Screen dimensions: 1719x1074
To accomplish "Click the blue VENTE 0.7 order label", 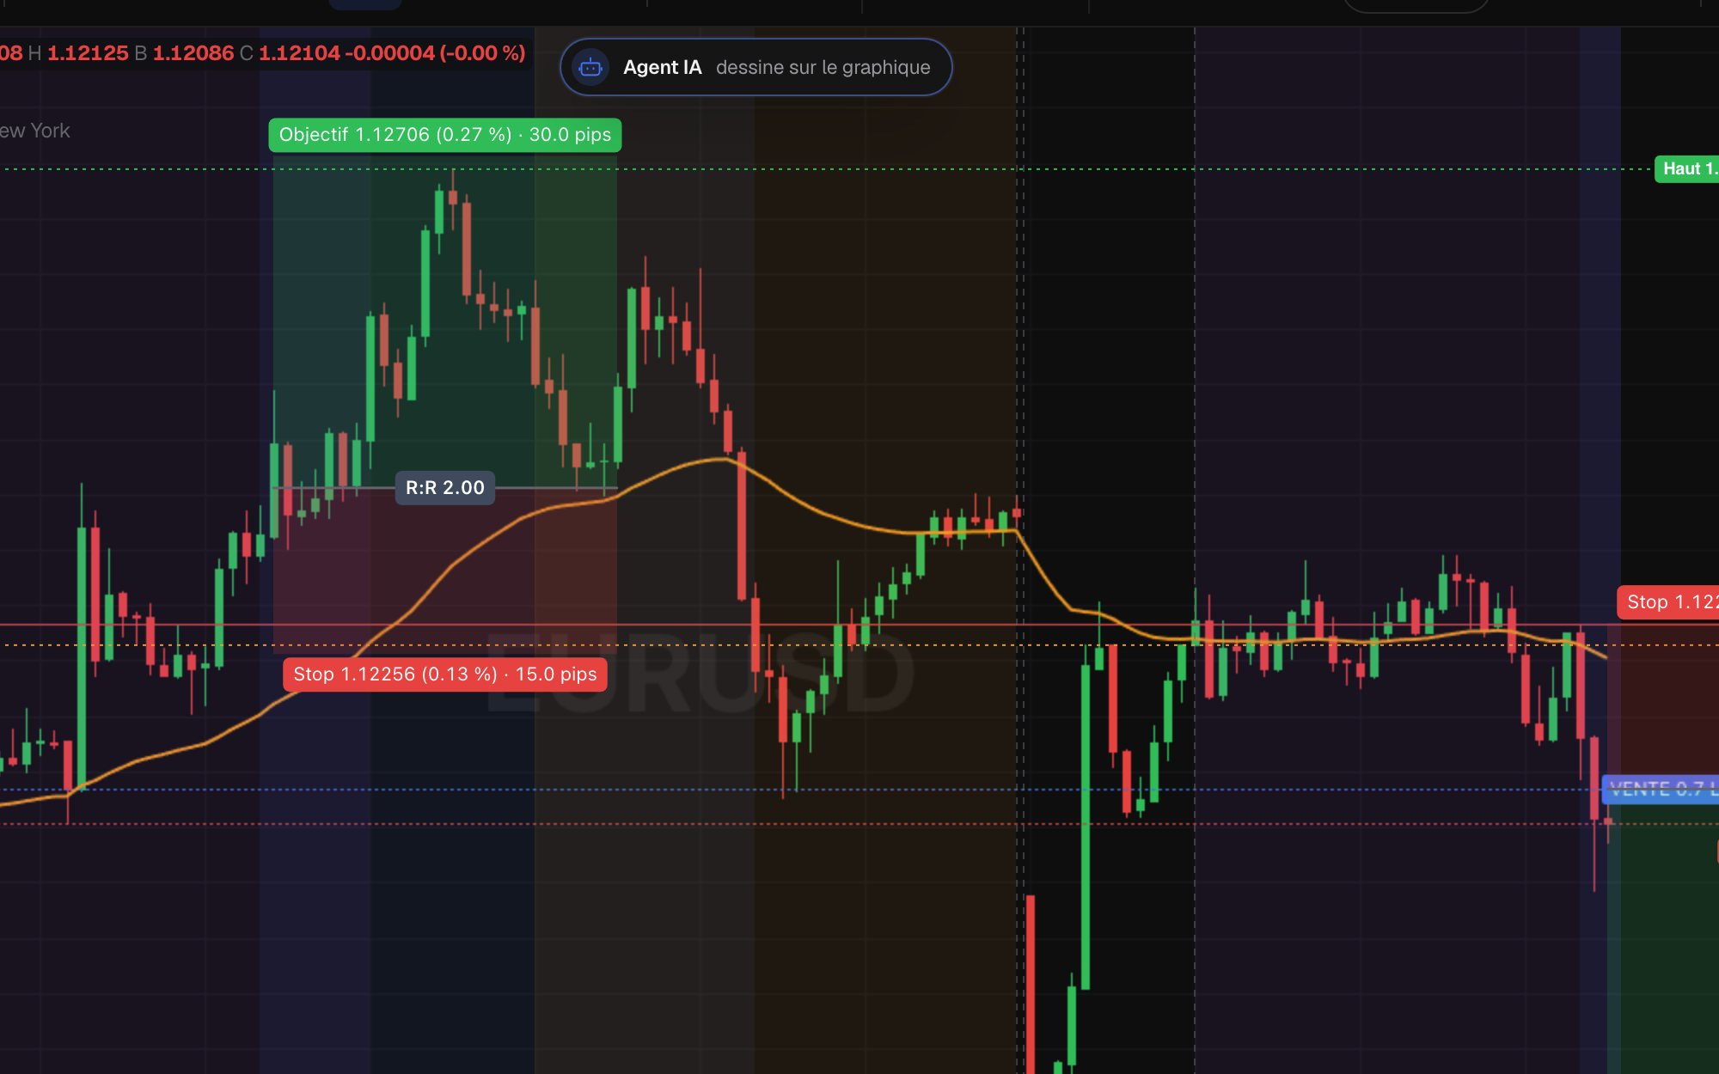I will pyautogui.click(x=1661, y=789).
